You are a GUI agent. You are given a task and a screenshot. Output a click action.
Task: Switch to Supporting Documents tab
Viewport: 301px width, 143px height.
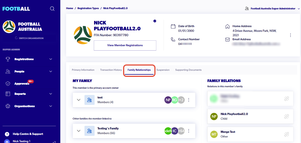click(188, 70)
